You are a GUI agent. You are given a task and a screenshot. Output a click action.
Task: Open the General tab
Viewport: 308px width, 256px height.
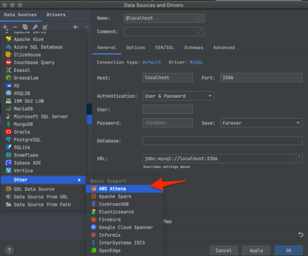click(x=107, y=48)
